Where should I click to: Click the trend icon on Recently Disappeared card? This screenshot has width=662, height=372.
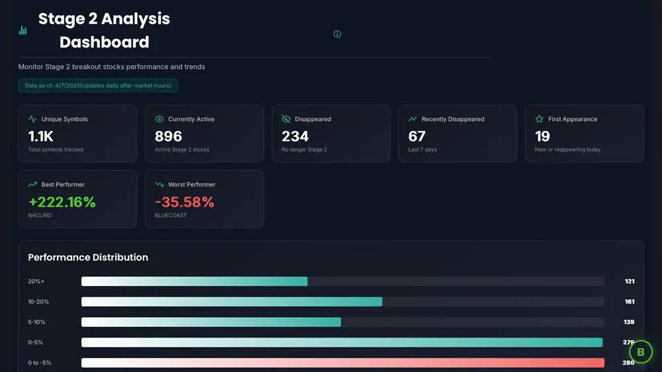click(412, 119)
